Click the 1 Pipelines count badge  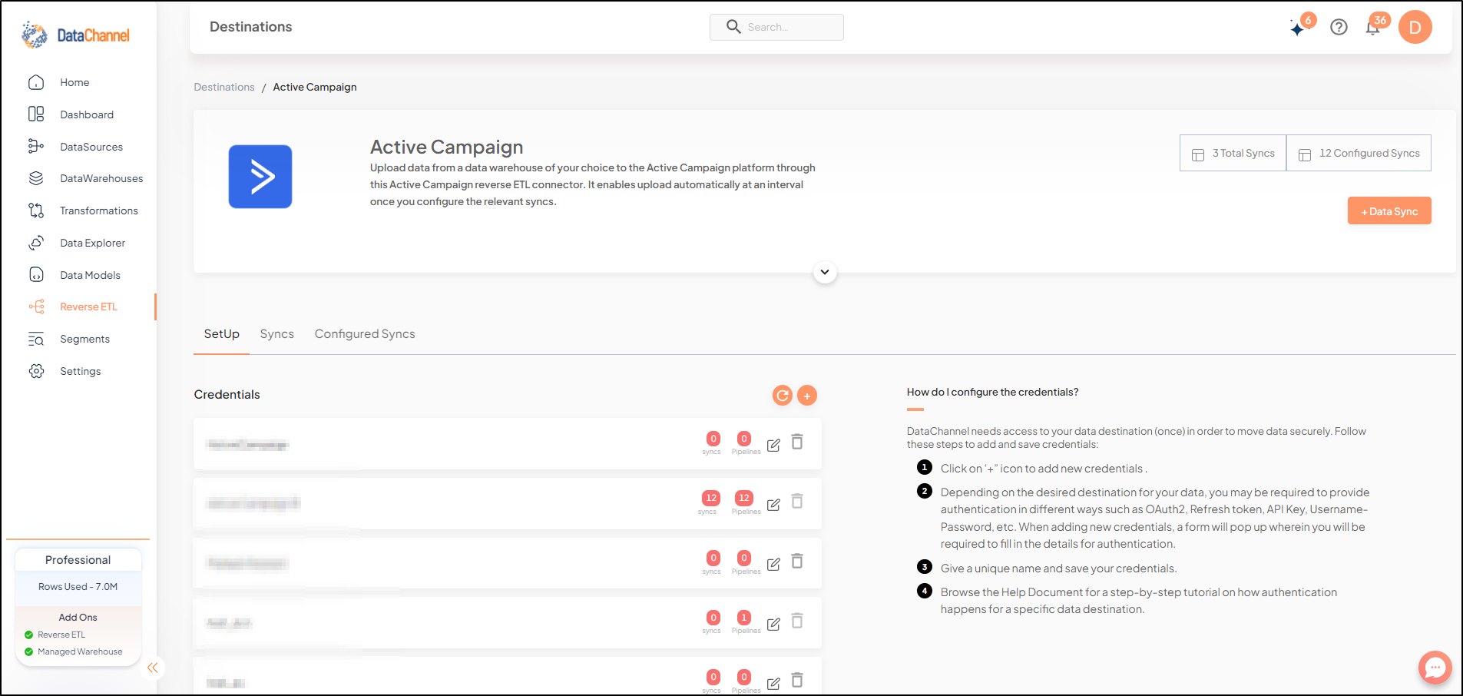tap(743, 618)
